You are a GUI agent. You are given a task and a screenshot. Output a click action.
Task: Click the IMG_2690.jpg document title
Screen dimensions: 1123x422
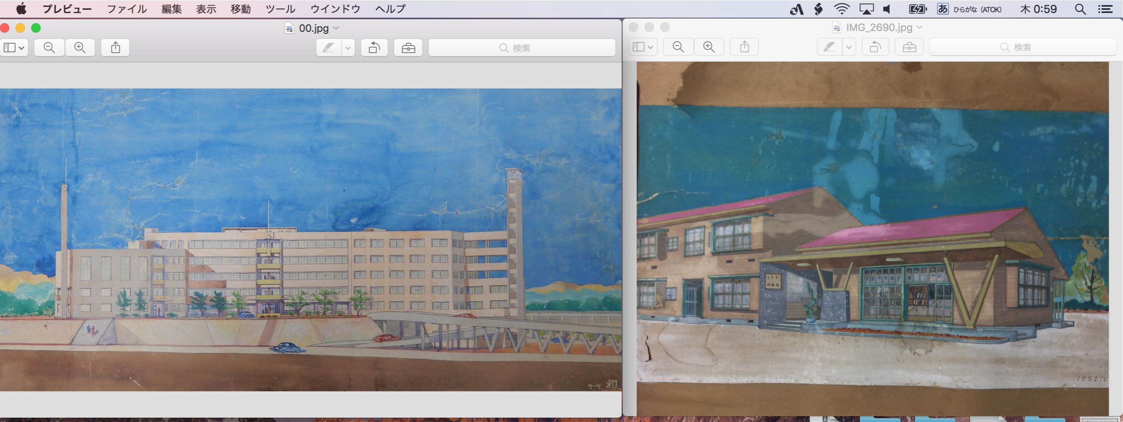pyautogui.click(x=879, y=28)
